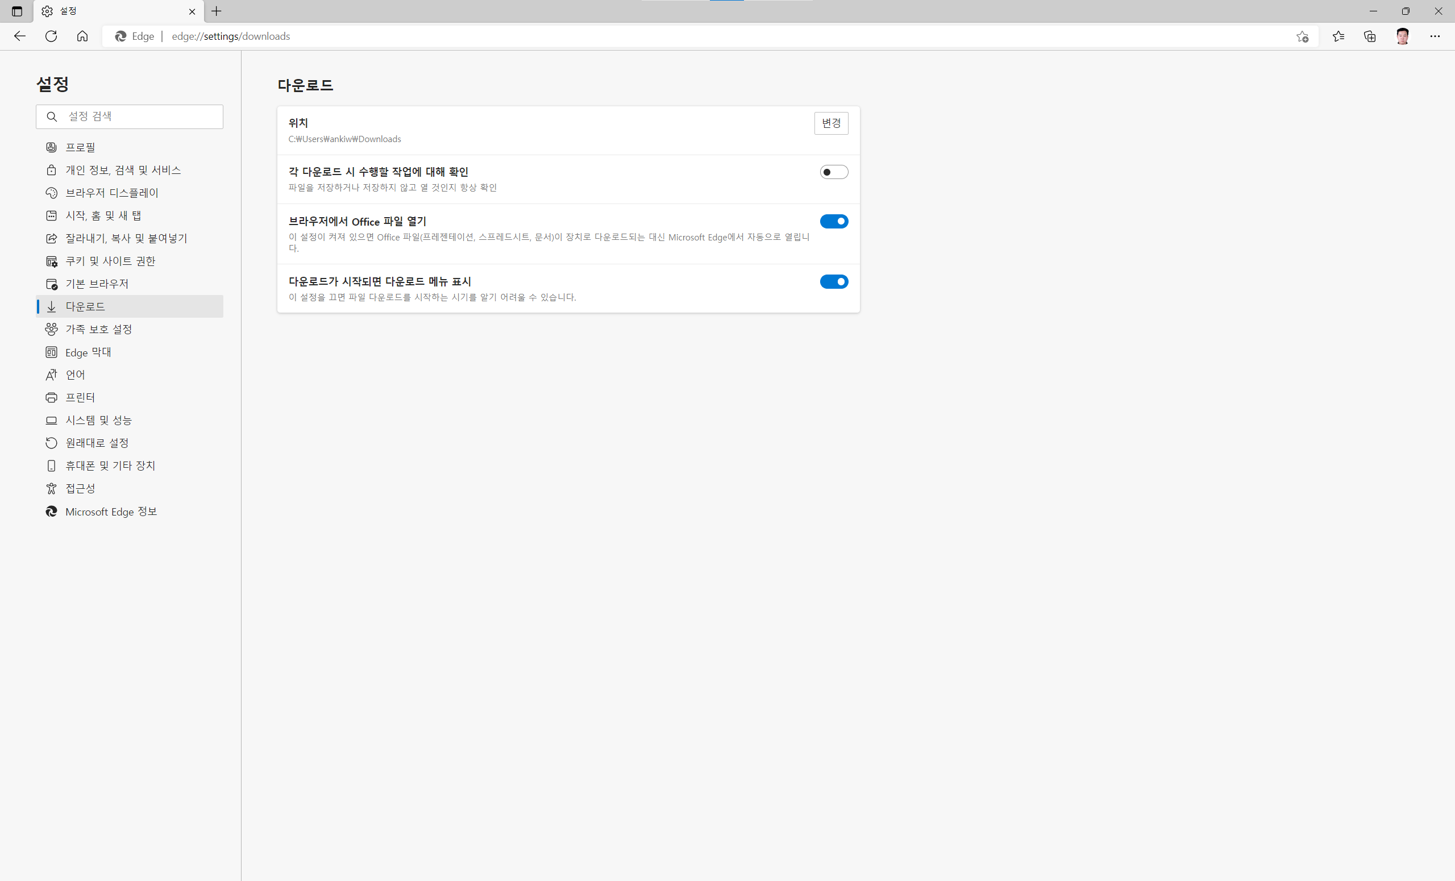
Task: Close the 설정 tab
Action: point(192,11)
